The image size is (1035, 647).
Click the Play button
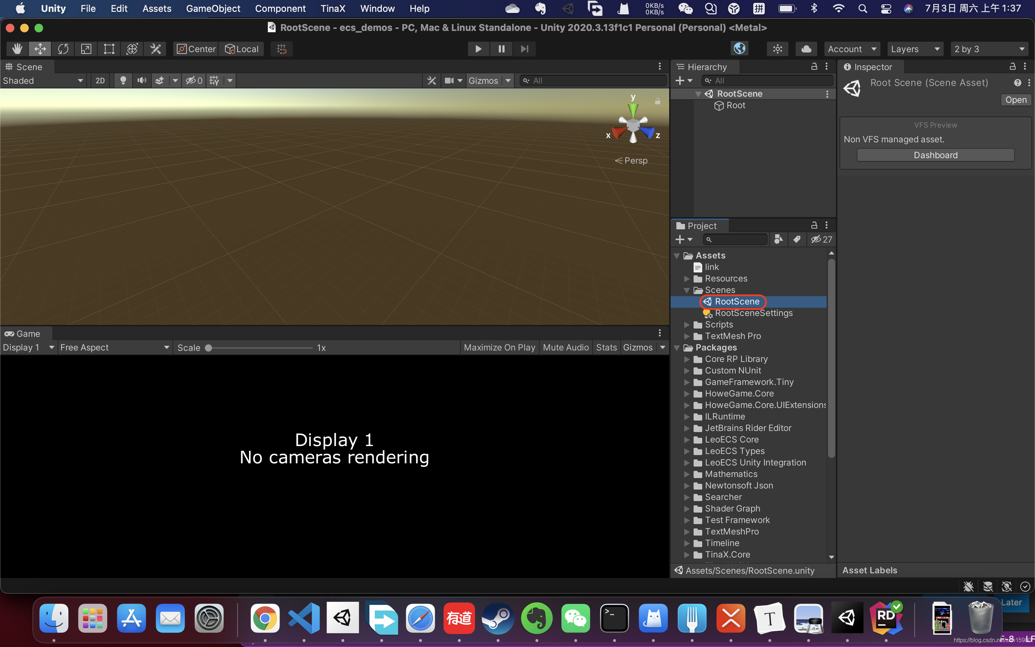(478, 49)
